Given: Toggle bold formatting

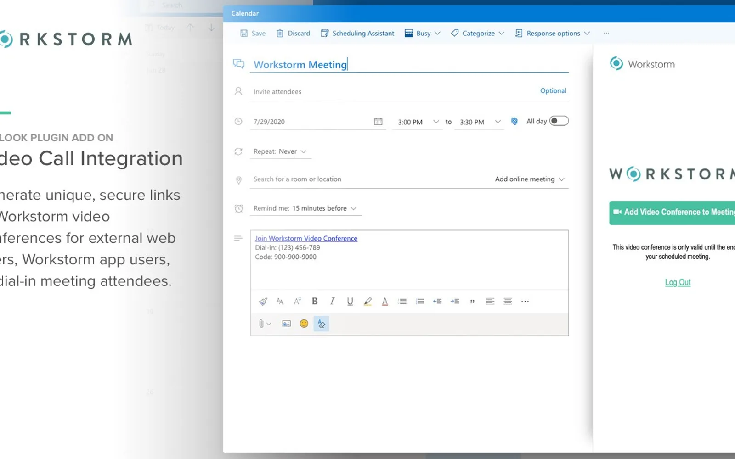Looking at the screenshot, I should coord(315,301).
